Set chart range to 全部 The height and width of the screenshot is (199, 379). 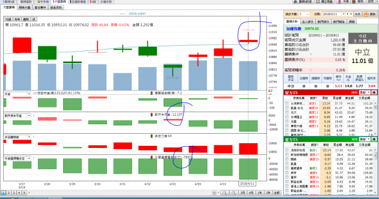(277, 193)
